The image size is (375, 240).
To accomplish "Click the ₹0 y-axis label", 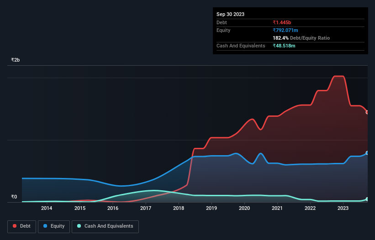I will [14, 197].
